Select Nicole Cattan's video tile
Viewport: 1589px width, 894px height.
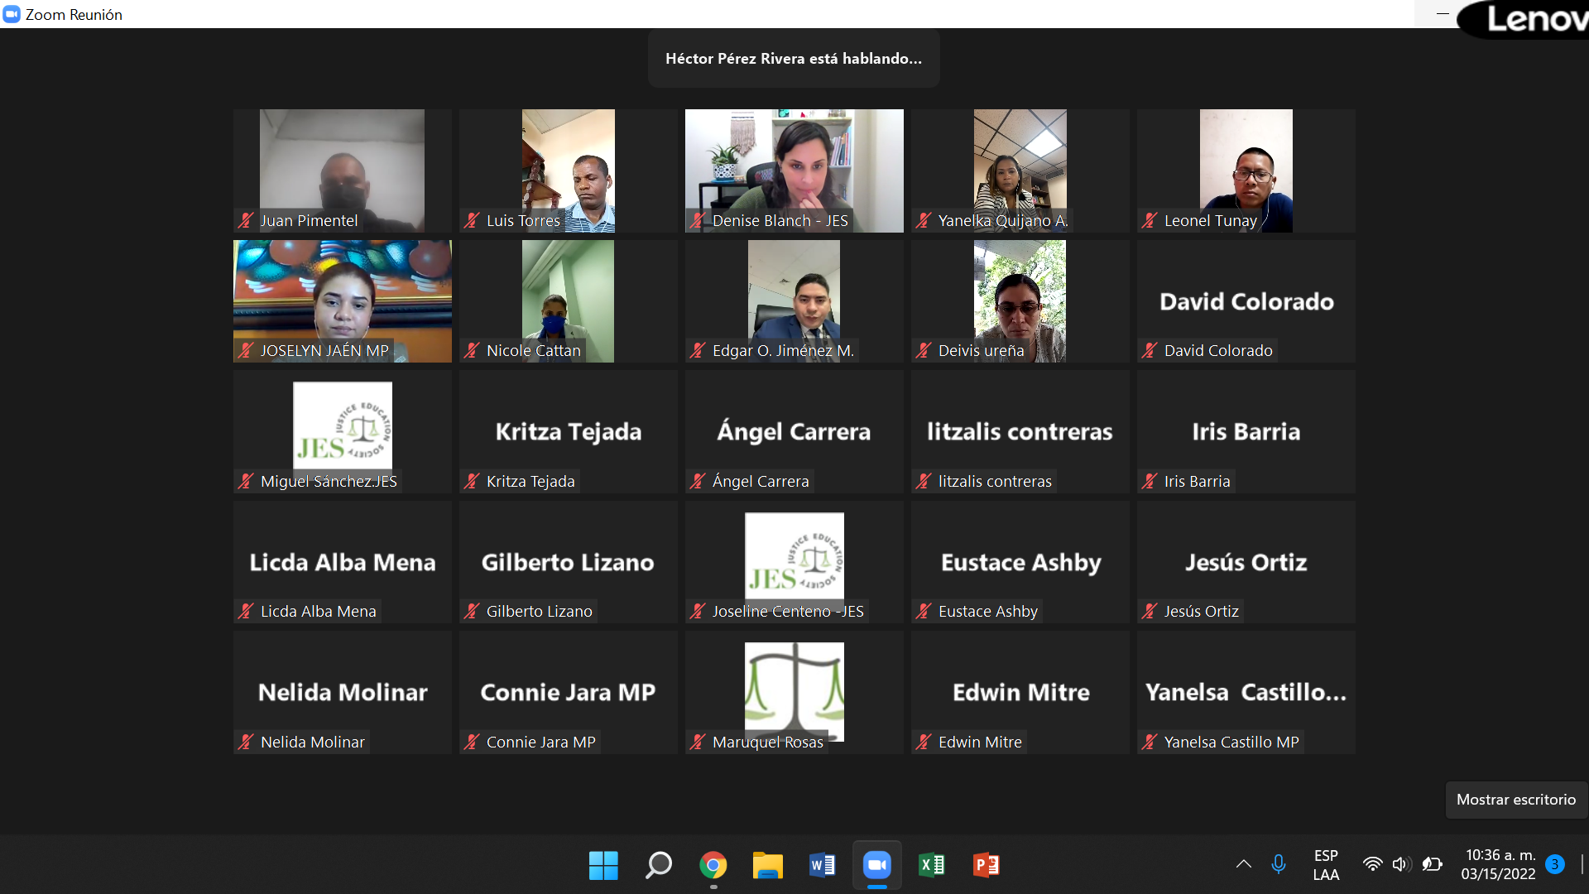569,301
